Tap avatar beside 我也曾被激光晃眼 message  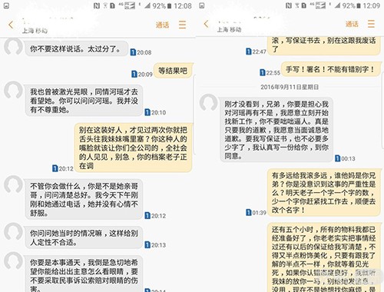[13, 90]
